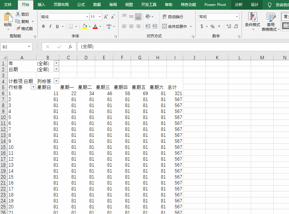Align text to top of cell
Image resolution: width=289 pixels, height=214 pixels.
[124, 17]
